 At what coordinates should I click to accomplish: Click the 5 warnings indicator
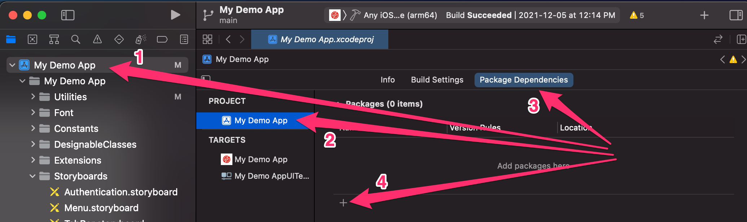pyautogui.click(x=637, y=15)
